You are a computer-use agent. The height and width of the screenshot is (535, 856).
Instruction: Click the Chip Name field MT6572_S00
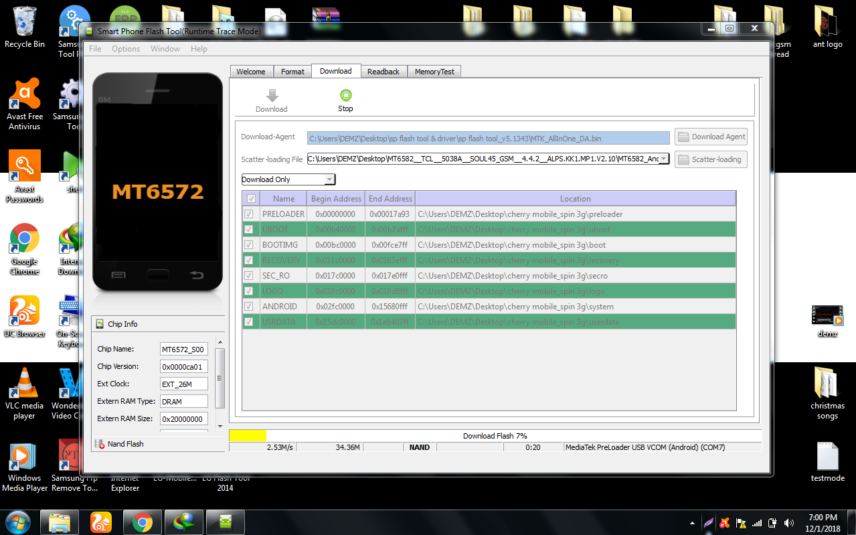[x=183, y=350]
